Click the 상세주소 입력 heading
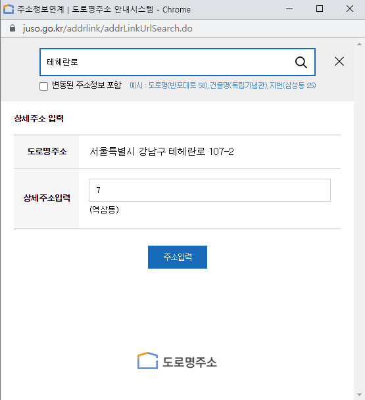 (x=39, y=118)
